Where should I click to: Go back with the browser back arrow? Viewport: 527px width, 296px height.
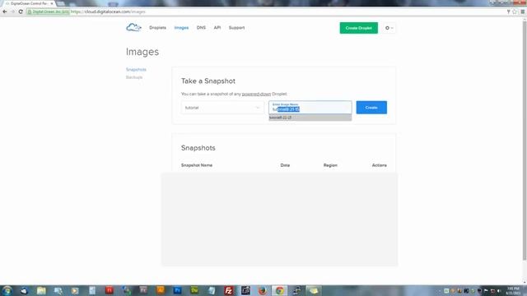(x=5, y=12)
